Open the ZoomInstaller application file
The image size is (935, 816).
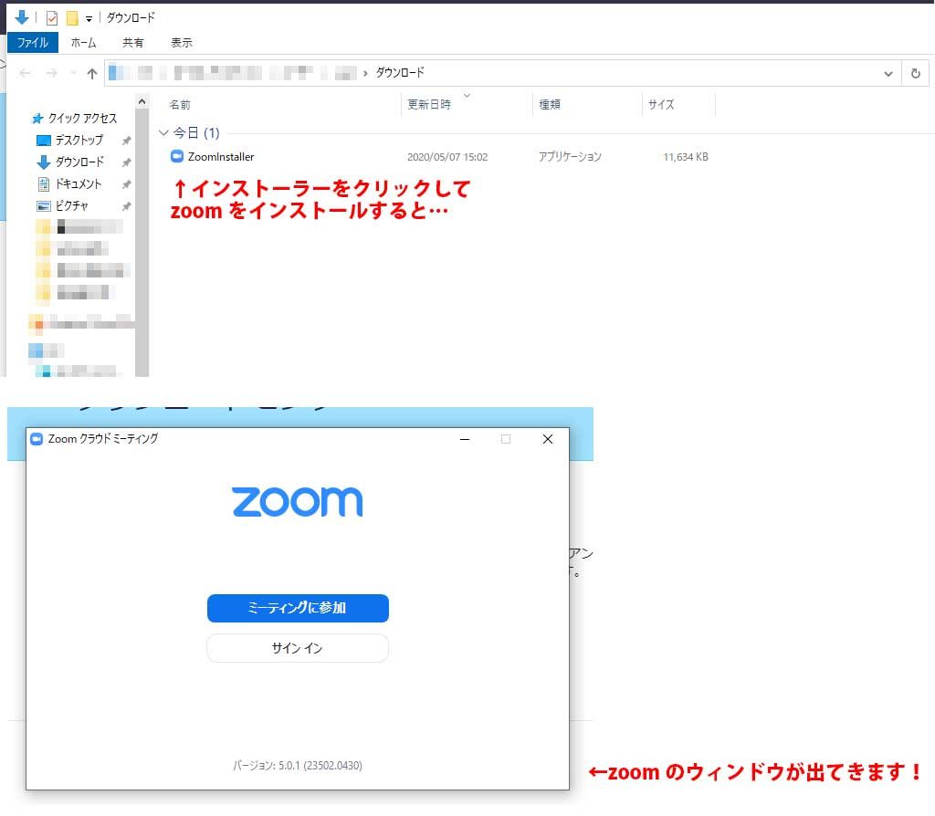click(x=220, y=157)
